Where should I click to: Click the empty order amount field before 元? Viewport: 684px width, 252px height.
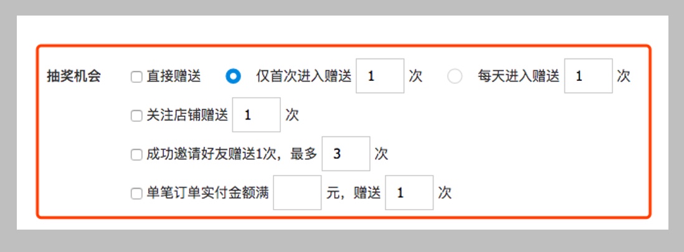pyautogui.click(x=298, y=193)
